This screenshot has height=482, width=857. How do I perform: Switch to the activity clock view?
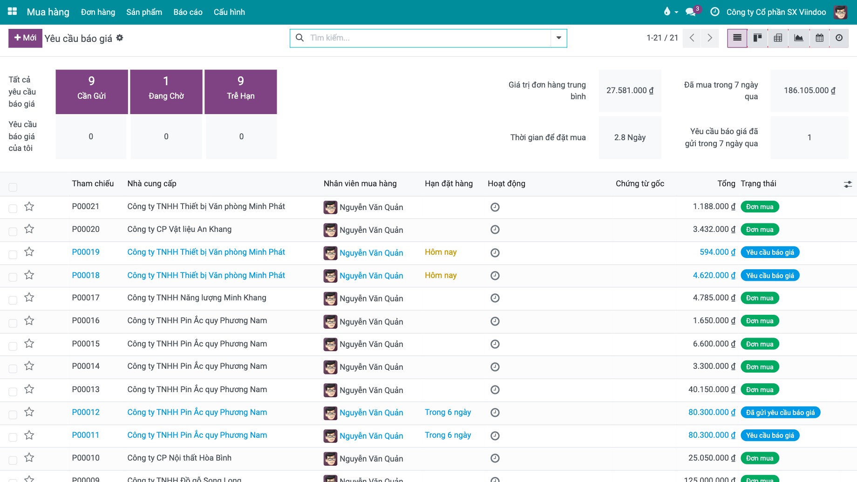click(x=839, y=38)
